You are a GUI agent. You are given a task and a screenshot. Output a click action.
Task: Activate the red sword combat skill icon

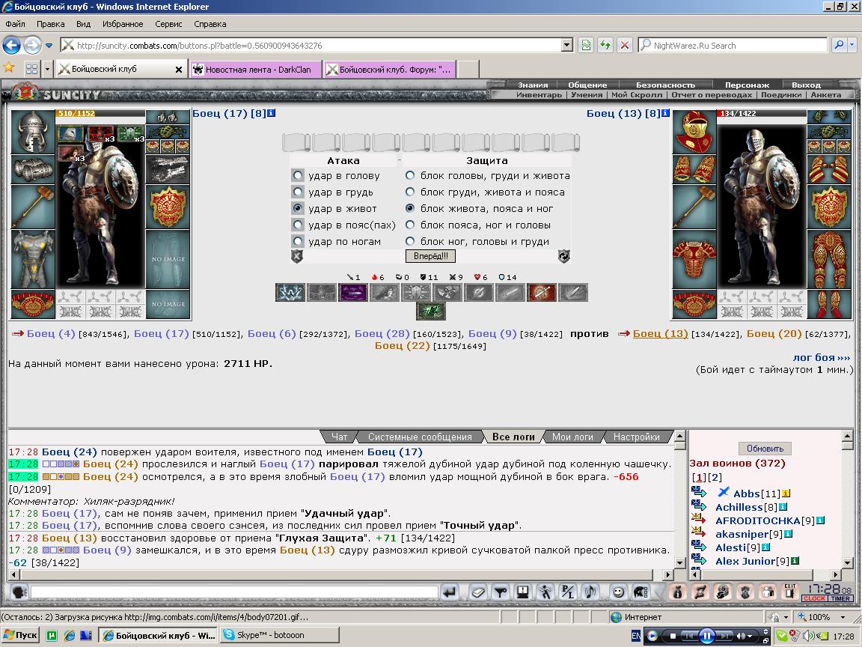542,293
